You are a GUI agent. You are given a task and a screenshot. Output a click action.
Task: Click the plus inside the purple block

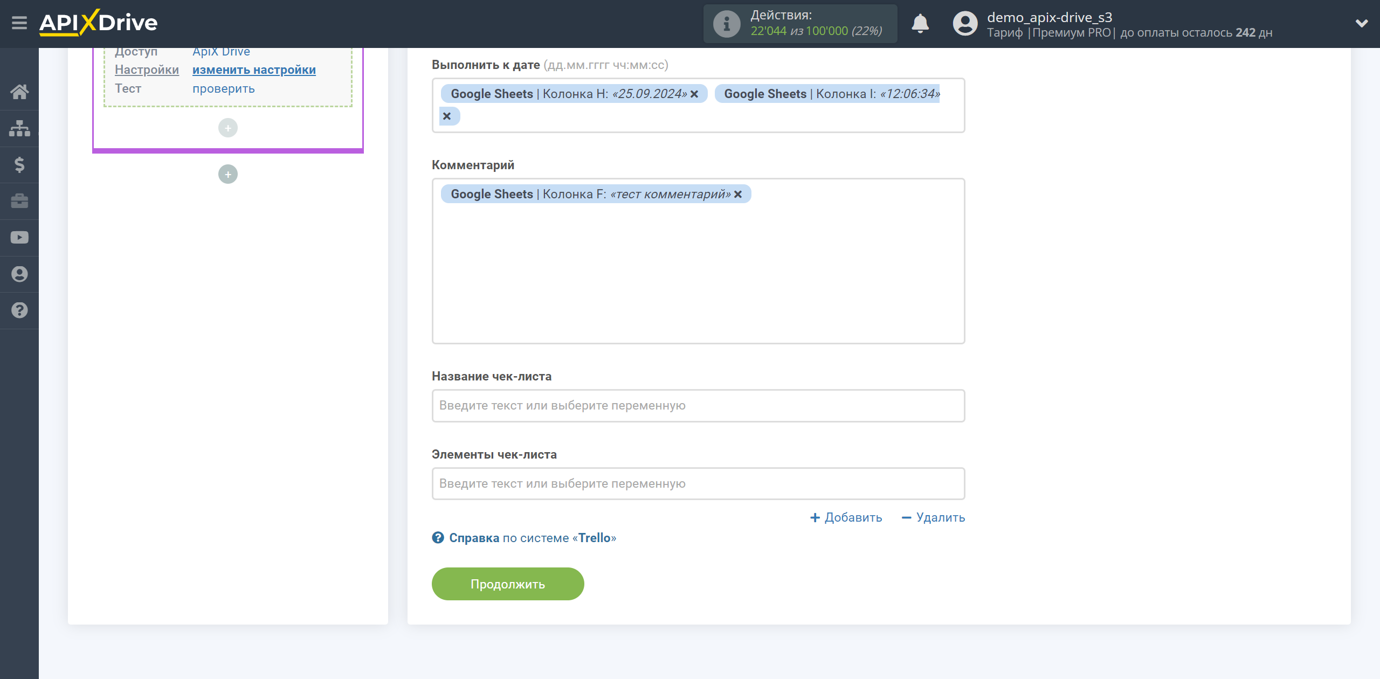[x=228, y=128]
